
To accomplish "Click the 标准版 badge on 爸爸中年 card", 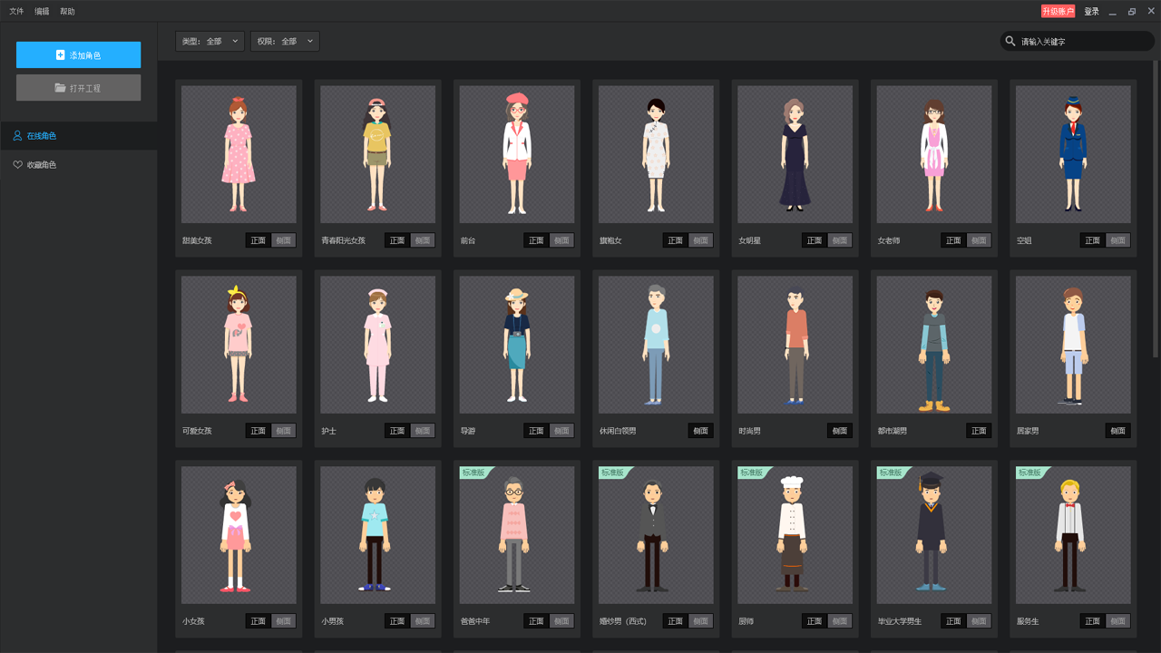I will coord(473,473).
